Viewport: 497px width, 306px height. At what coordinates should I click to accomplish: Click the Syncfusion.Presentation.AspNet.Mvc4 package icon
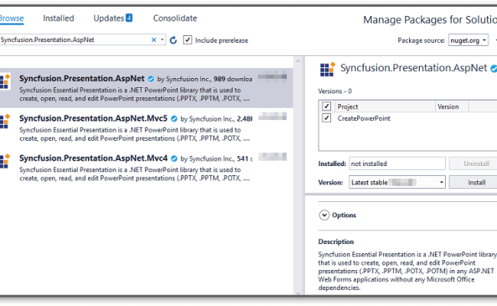pos(5,161)
